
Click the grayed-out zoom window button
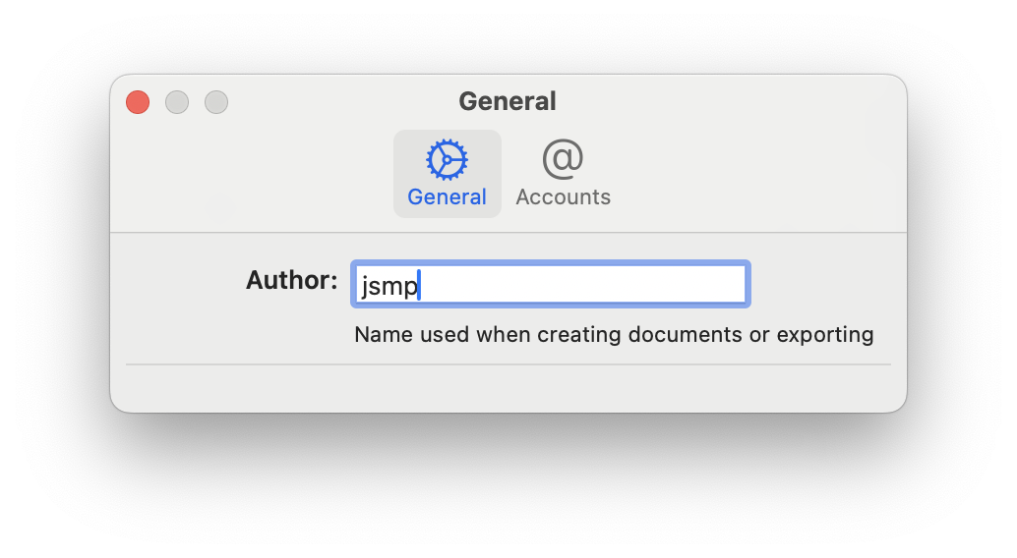point(216,102)
